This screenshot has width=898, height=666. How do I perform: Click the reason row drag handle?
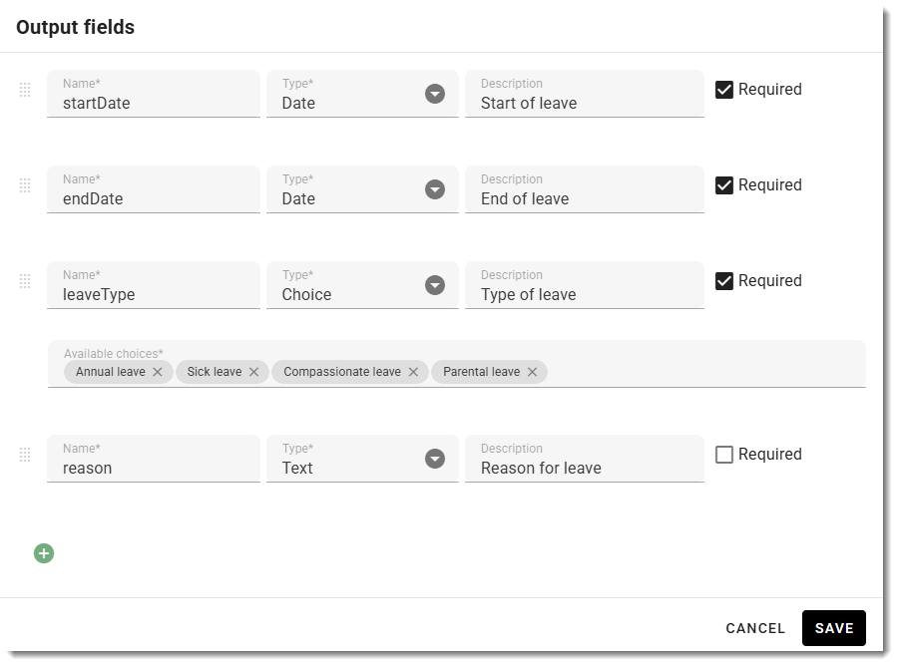25,455
